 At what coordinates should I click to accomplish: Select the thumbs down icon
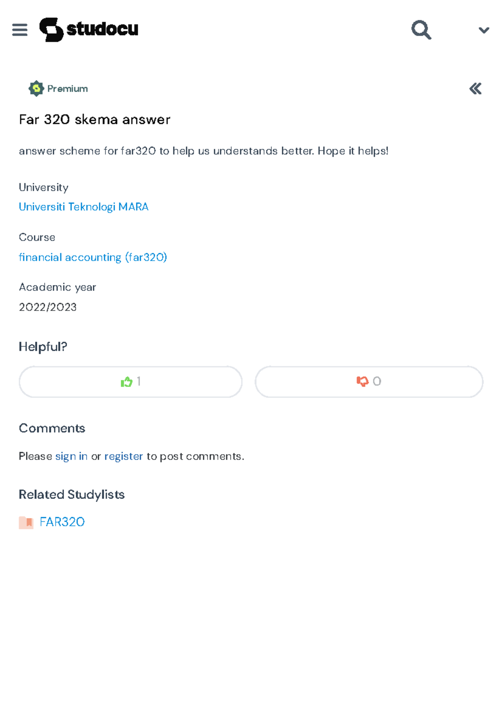click(x=364, y=381)
